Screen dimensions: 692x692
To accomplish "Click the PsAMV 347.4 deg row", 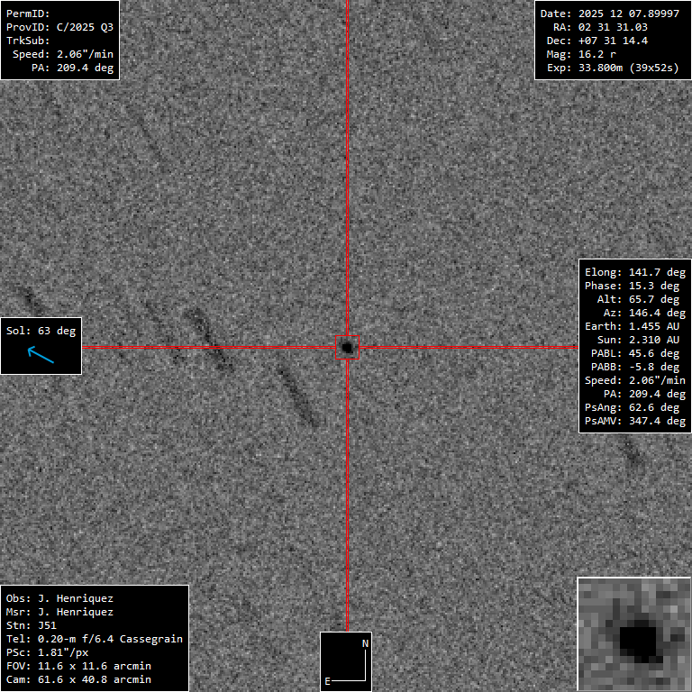I will click(x=633, y=421).
